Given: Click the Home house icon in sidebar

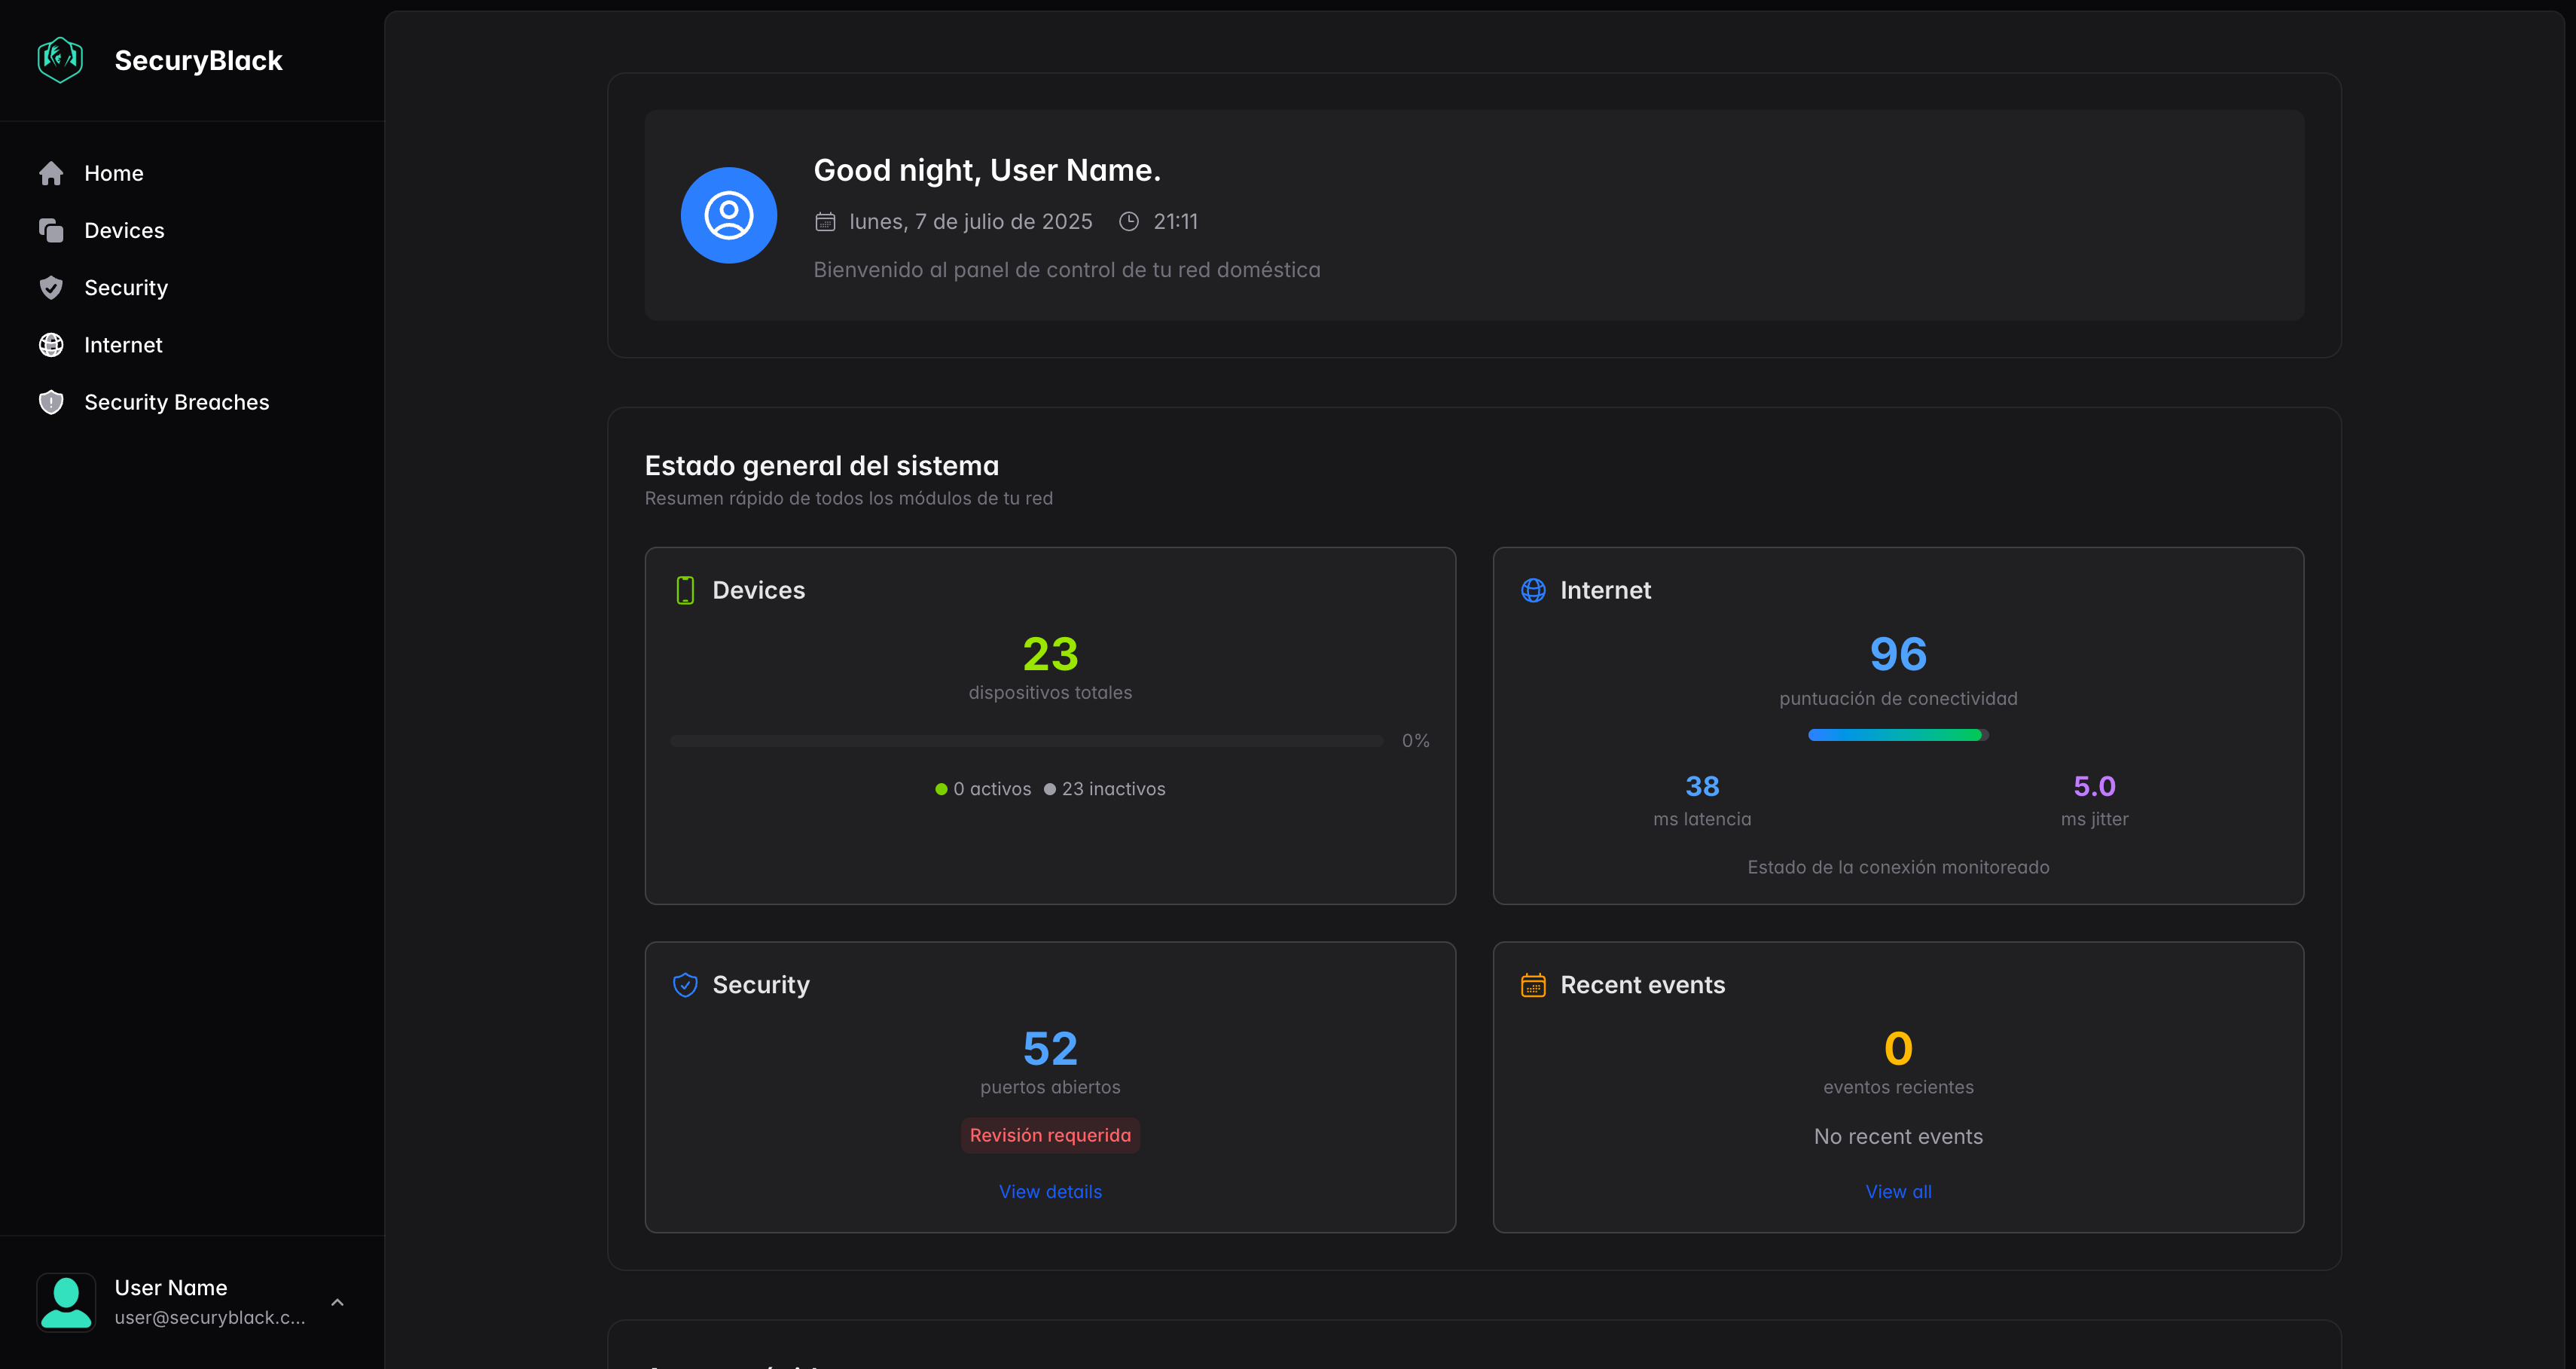Looking at the screenshot, I should coord(51,173).
